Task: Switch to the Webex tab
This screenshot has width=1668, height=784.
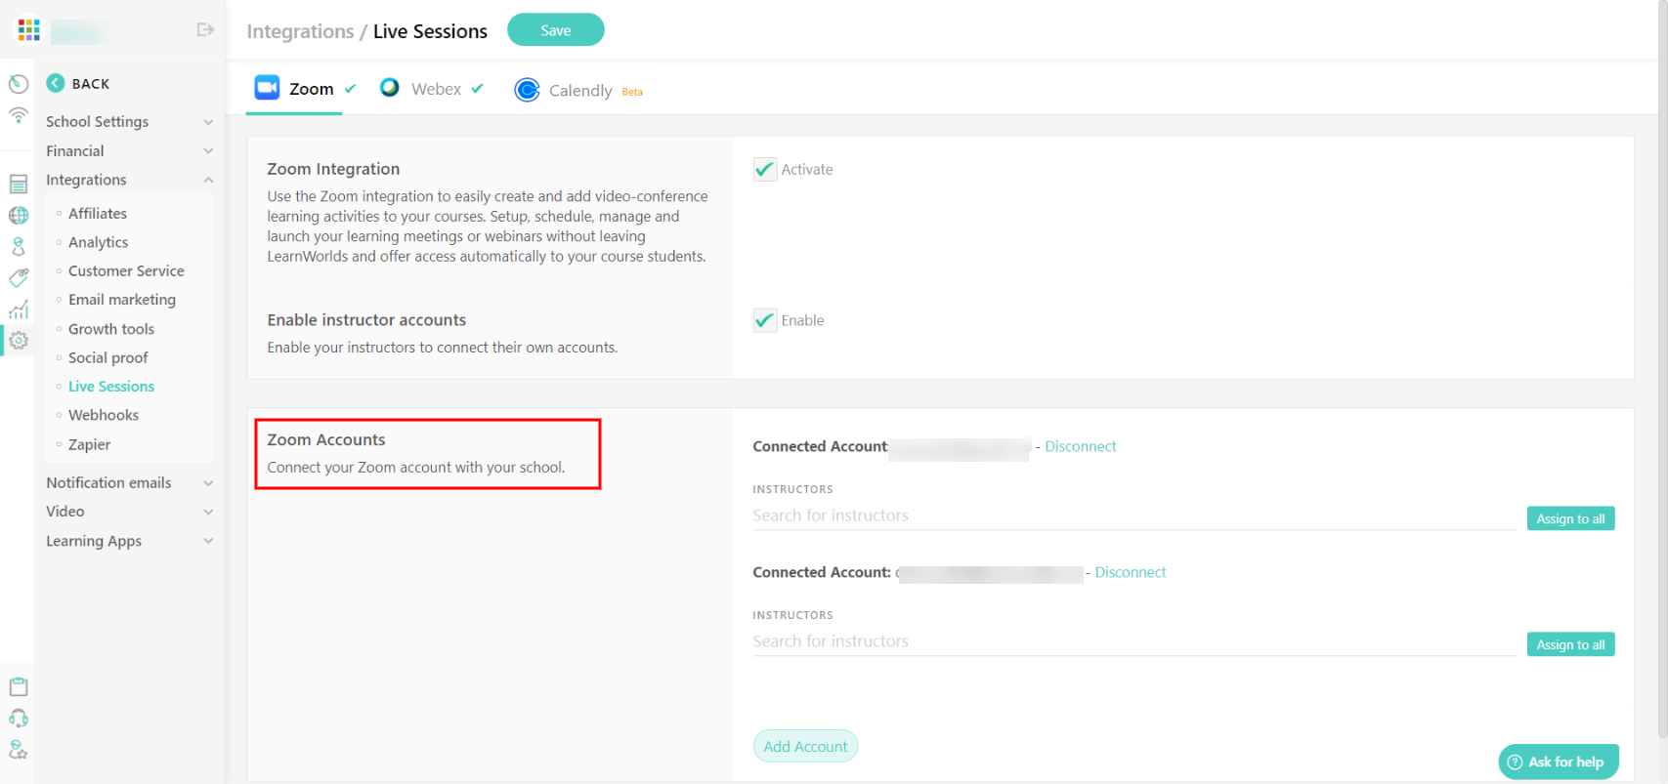Action: (434, 88)
